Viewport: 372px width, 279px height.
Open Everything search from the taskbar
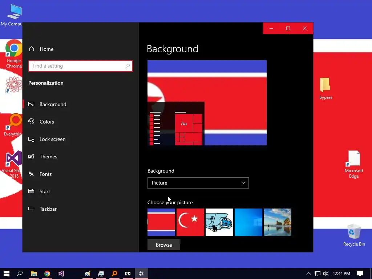[114, 274]
